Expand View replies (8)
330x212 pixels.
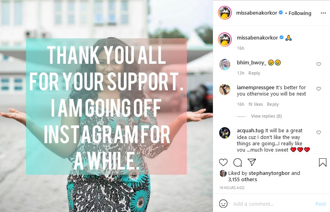(x=266, y=116)
